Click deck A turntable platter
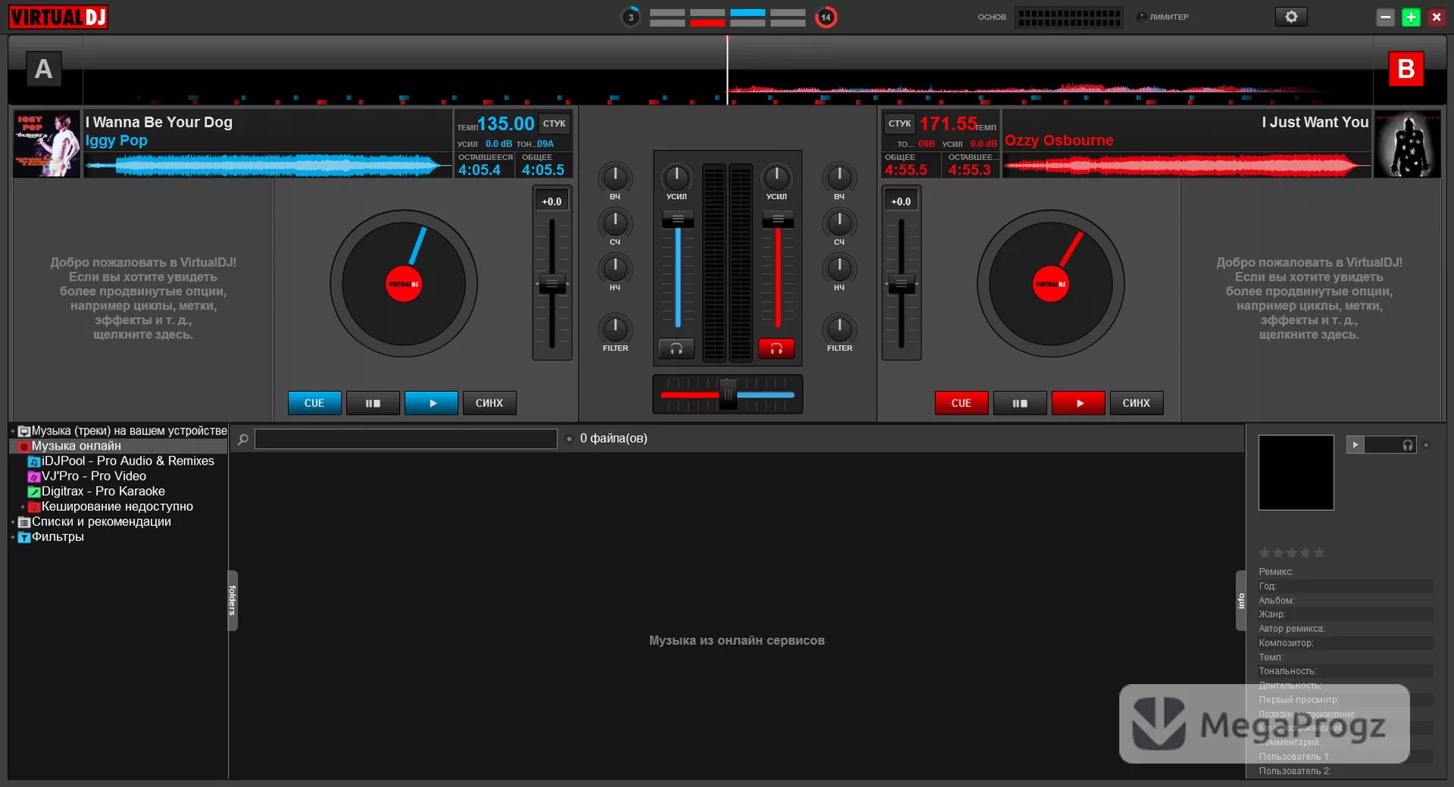 404,284
